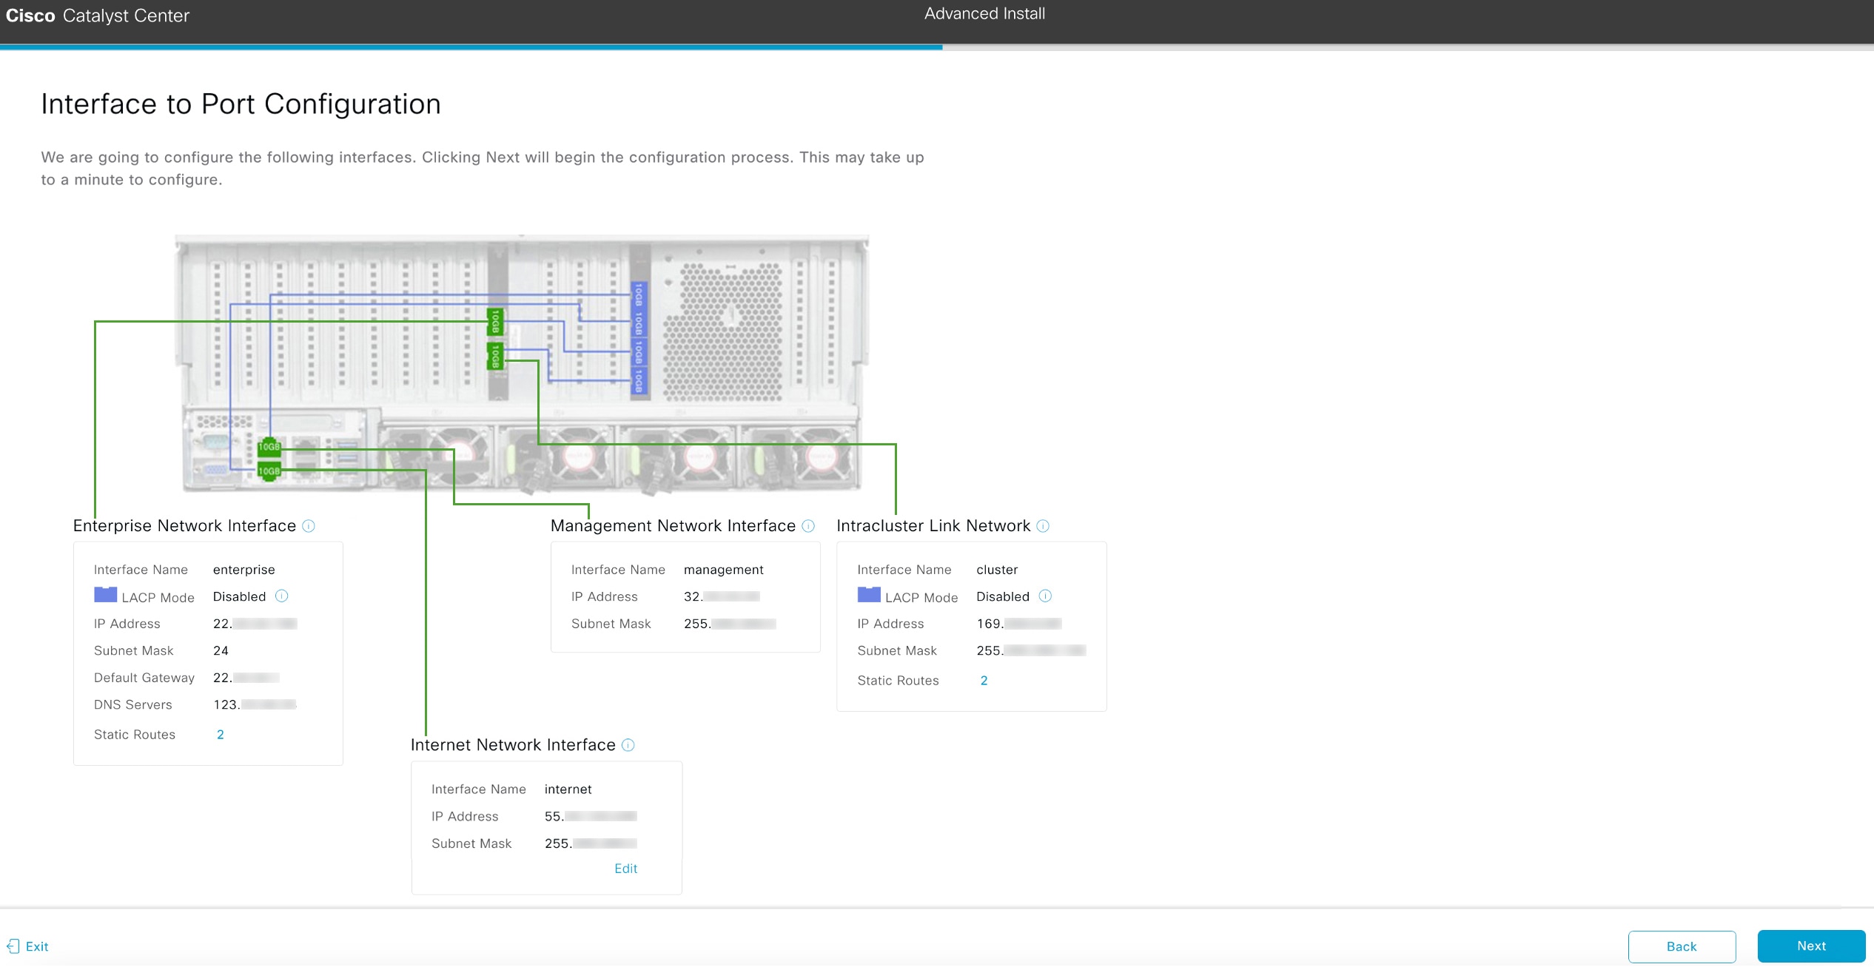Screen dimensions: 1874x967
Task: Click the info icon beside Internet Network Interface
Action: click(627, 745)
